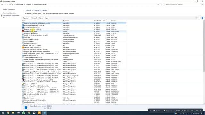Select DetectorPack Addon VT LPR 64-bit row

coord(74,23)
